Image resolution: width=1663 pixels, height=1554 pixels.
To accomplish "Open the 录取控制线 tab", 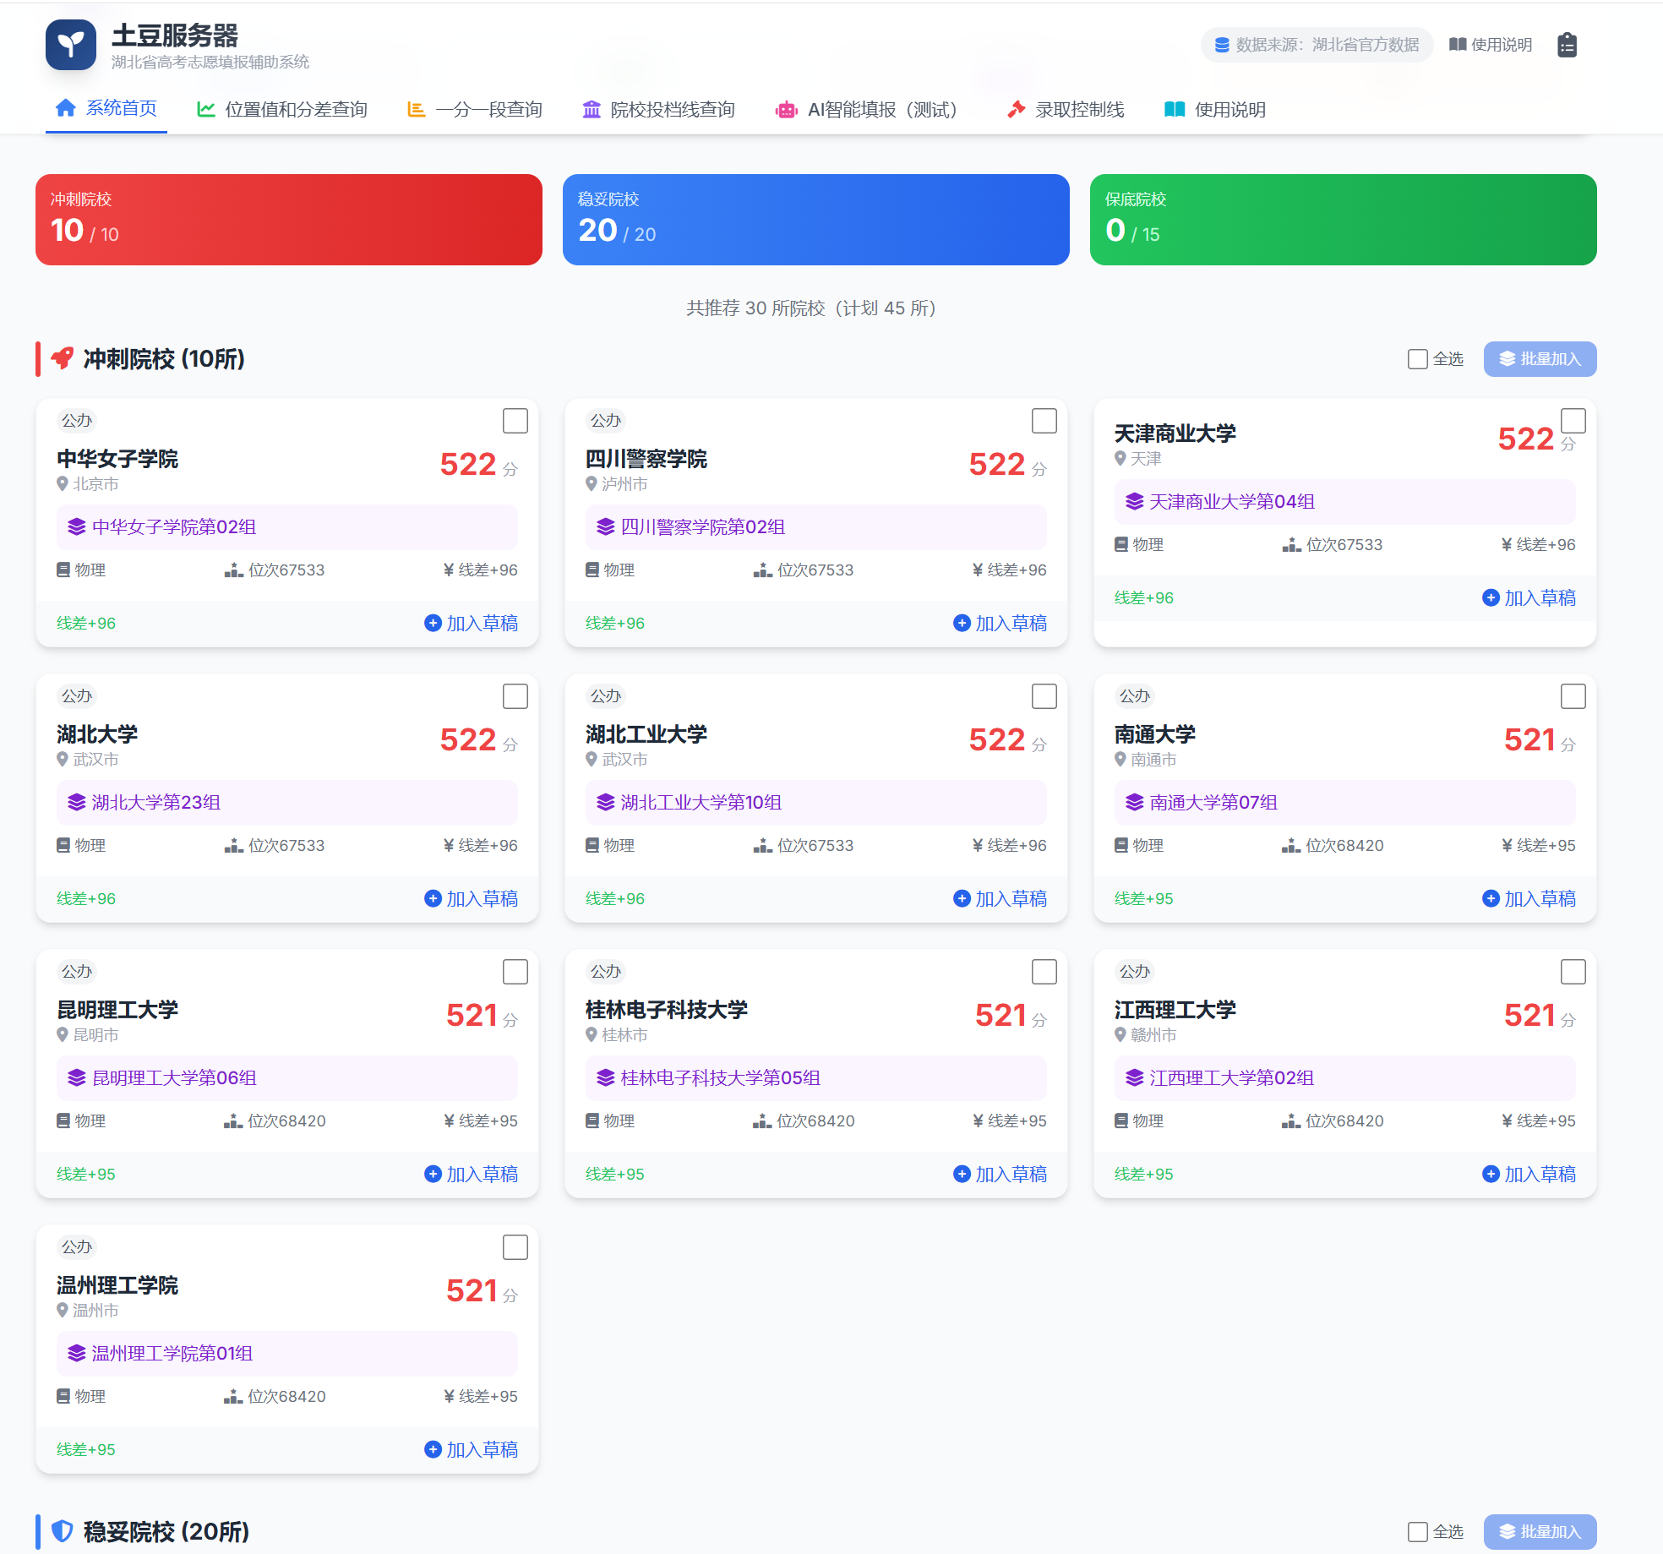I will pos(1066,109).
